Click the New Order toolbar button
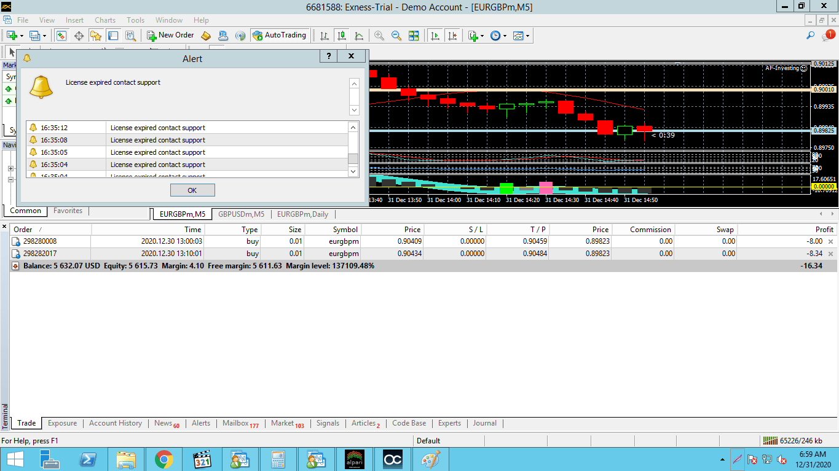 171,36
